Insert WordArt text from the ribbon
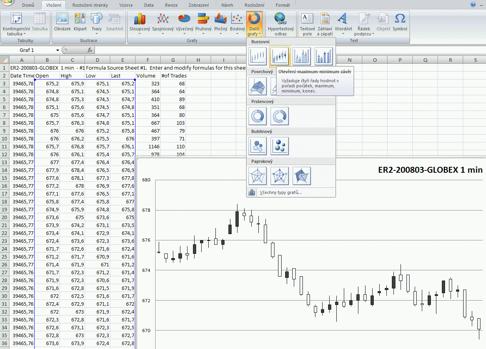Screen dimensions: 486x349 pos(343,22)
